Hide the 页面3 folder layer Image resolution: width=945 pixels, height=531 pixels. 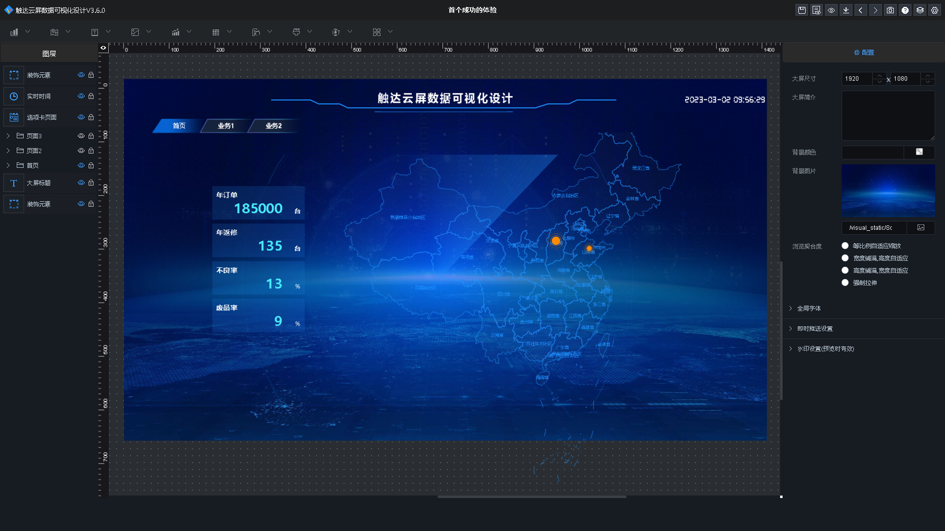[81, 136]
